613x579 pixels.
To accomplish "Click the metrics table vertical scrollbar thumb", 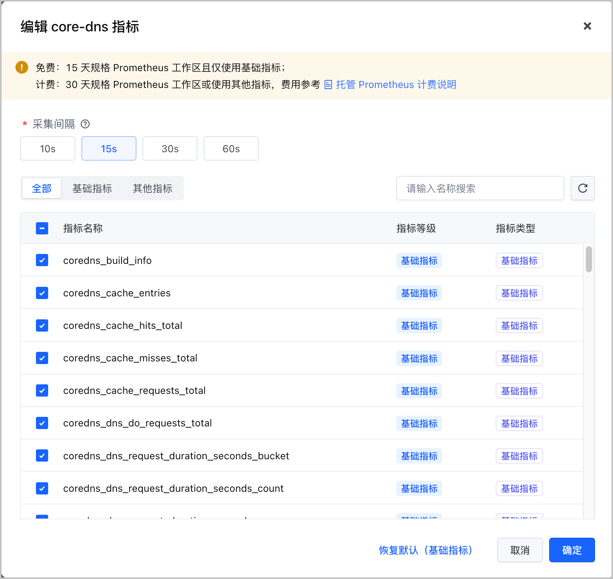I will tap(589, 259).
